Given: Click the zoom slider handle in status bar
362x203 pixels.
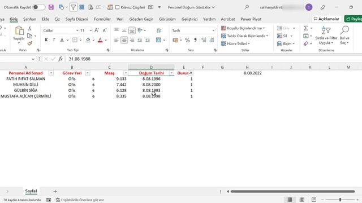Looking at the screenshot, I should 340,200.
